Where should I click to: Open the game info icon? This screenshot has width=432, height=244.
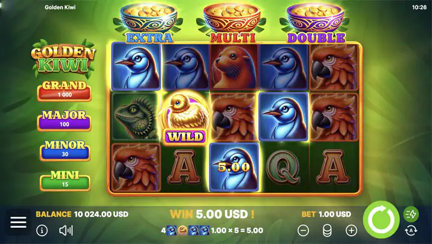pyautogui.click(x=42, y=231)
